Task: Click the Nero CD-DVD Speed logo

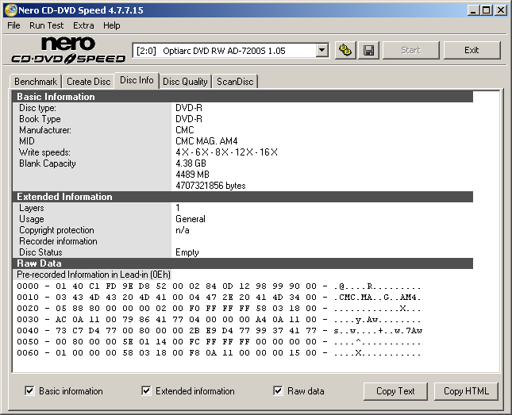Action: click(68, 50)
